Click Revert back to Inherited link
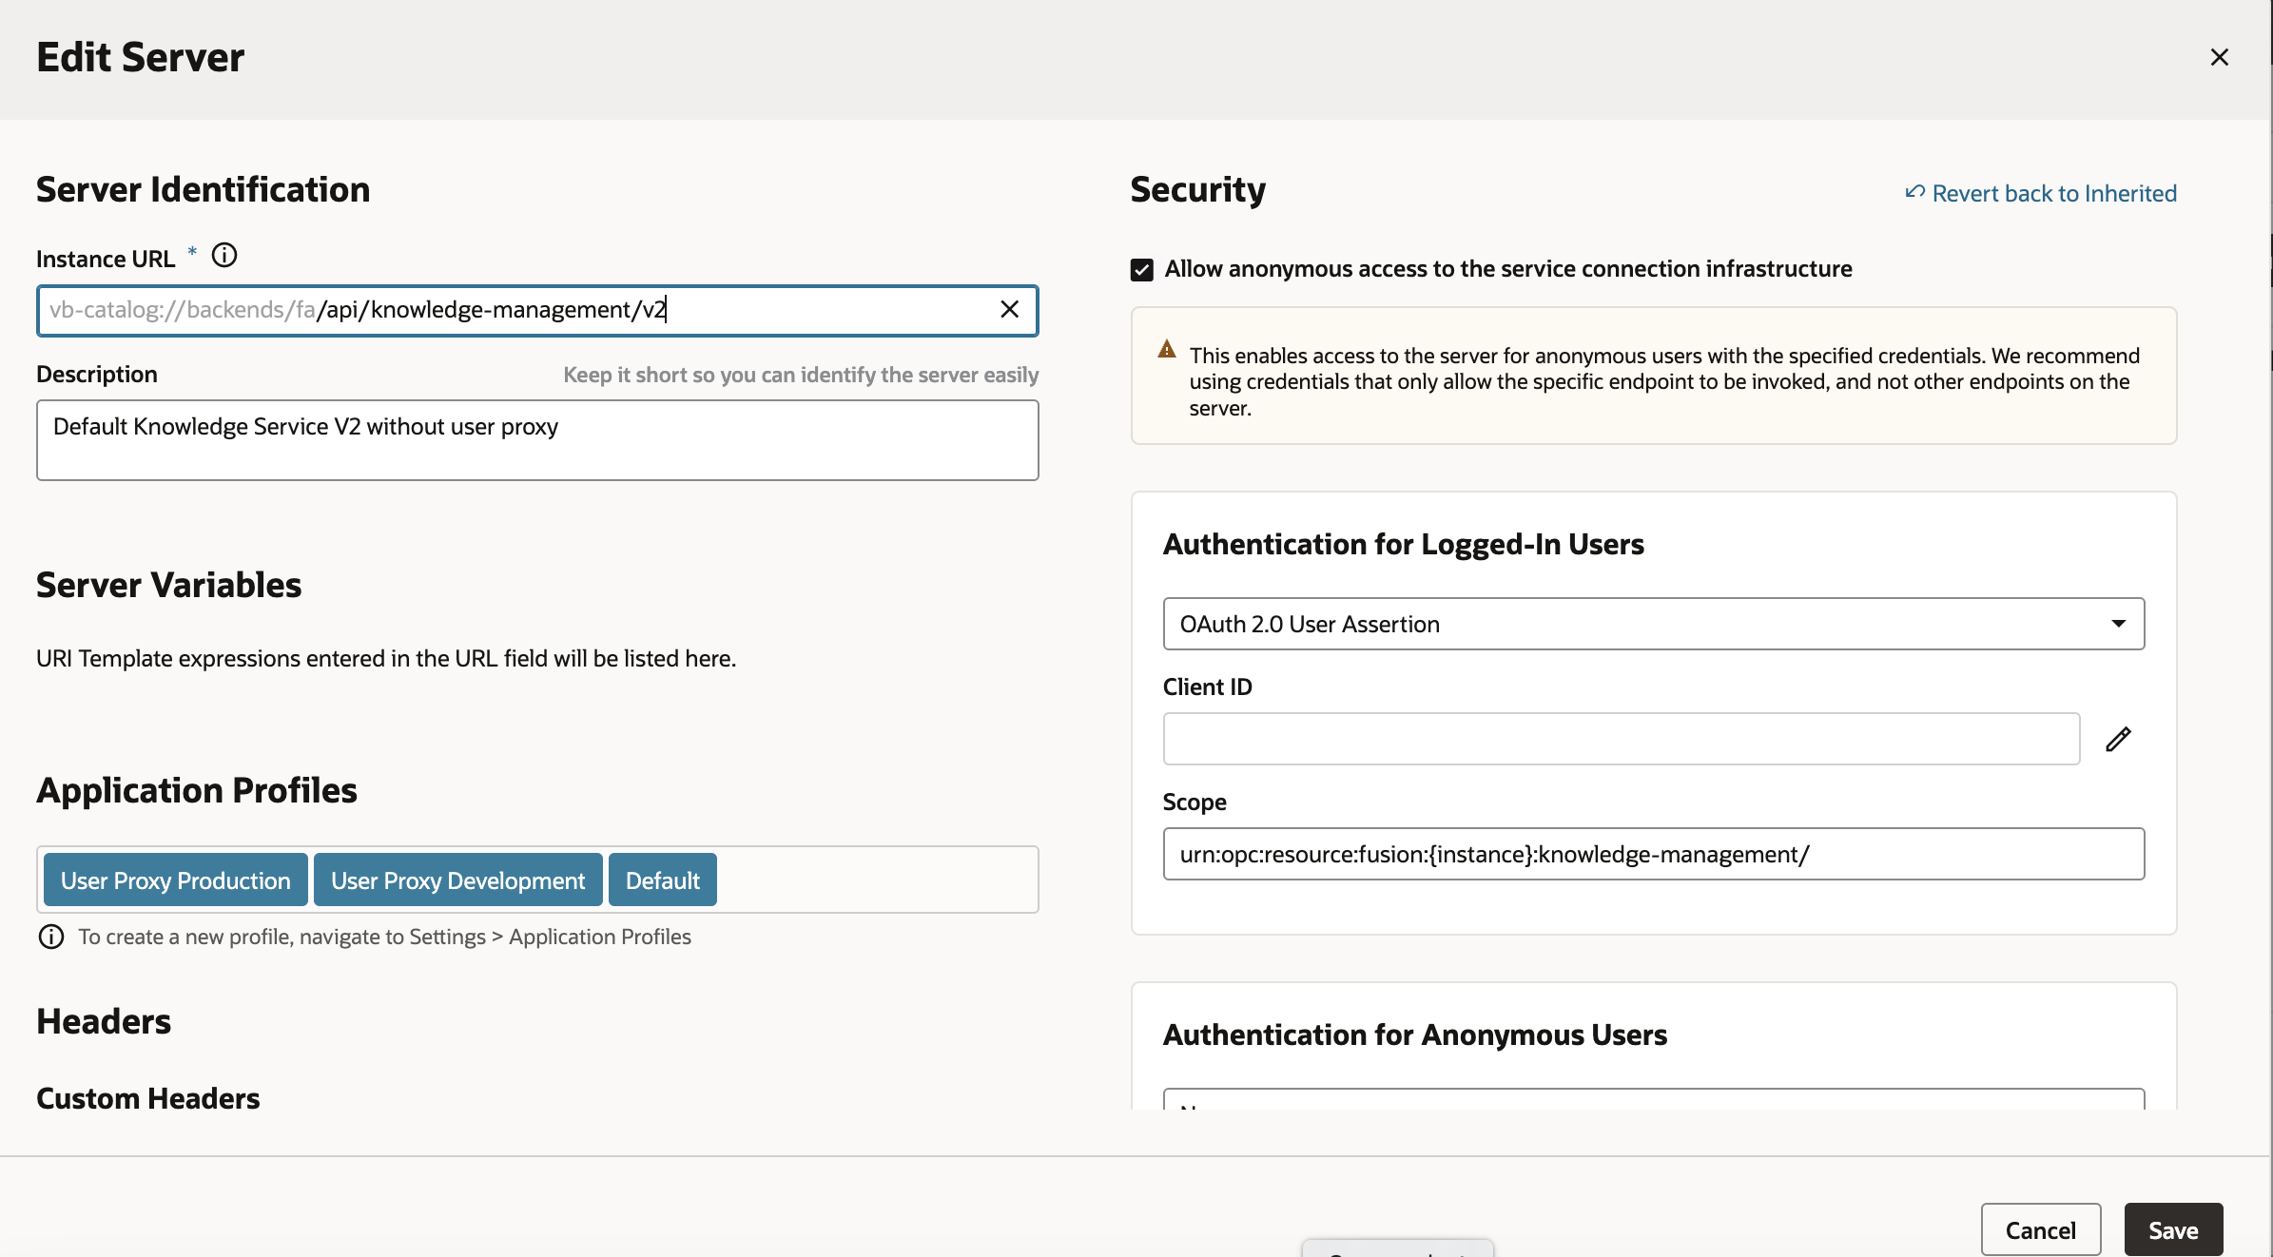 pos(2053,193)
